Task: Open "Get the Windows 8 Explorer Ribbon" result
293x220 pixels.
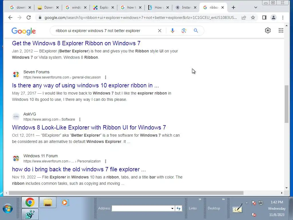Action: (x=76, y=43)
